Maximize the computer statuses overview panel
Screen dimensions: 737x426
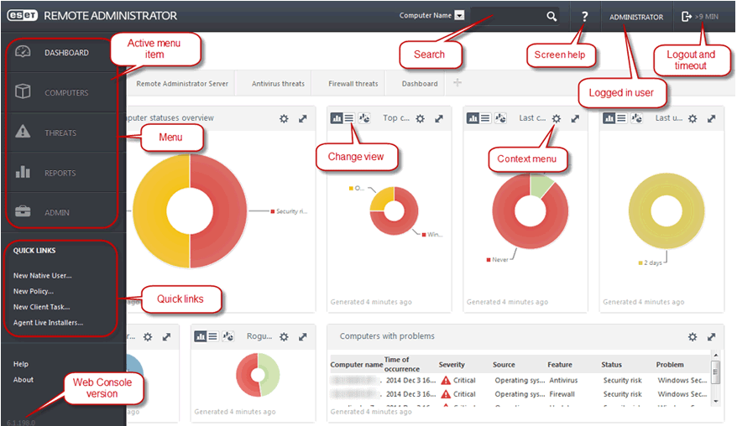[x=303, y=119]
